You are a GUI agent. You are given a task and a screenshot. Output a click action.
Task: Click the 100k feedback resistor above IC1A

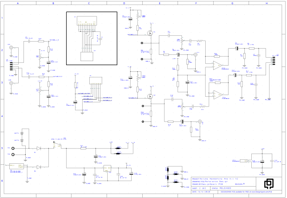pyautogui.click(x=217, y=56)
